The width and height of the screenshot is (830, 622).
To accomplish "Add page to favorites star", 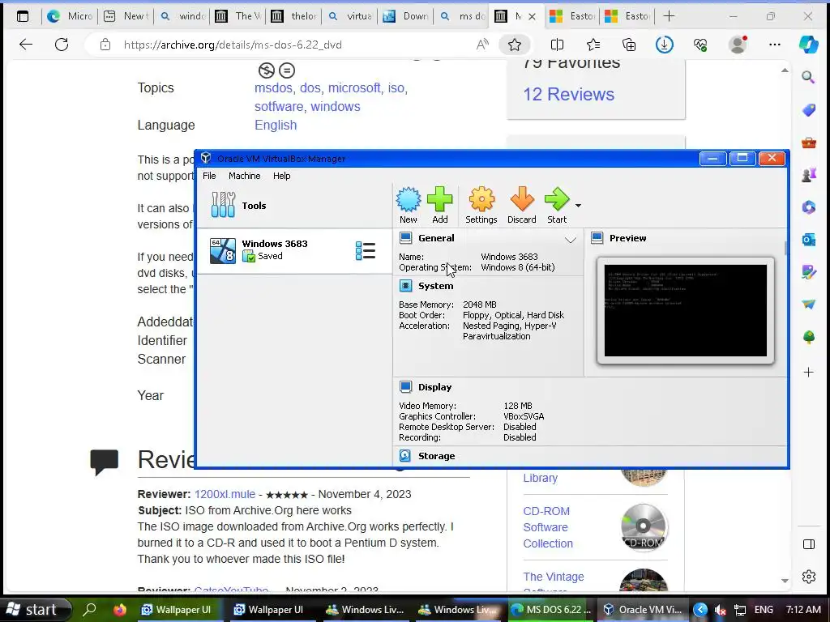I will [514, 45].
